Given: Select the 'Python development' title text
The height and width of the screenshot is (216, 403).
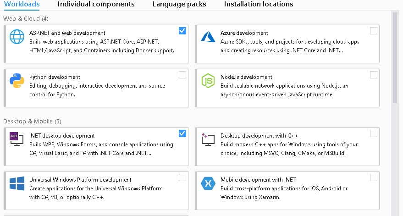Looking at the screenshot, I should point(55,77).
